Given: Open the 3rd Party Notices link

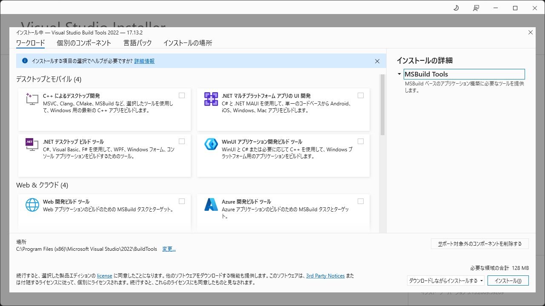Looking at the screenshot, I should (325, 276).
